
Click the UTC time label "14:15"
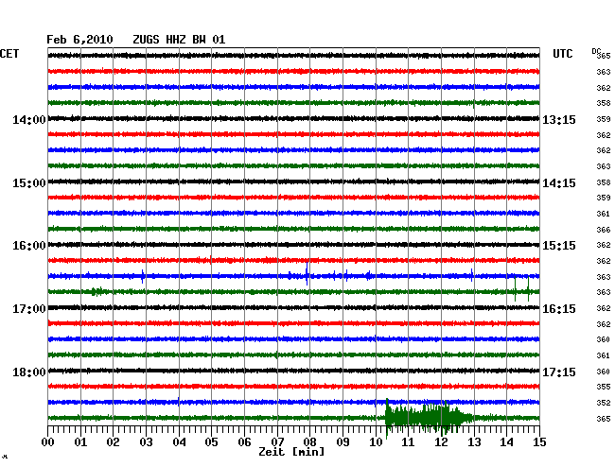tap(559, 183)
